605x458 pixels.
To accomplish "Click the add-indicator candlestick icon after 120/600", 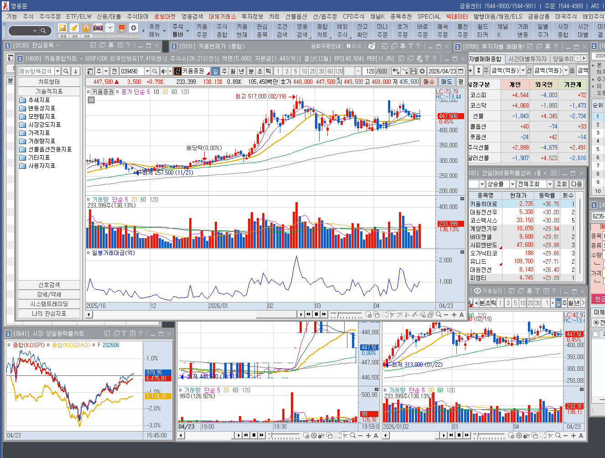I will pos(396,71).
